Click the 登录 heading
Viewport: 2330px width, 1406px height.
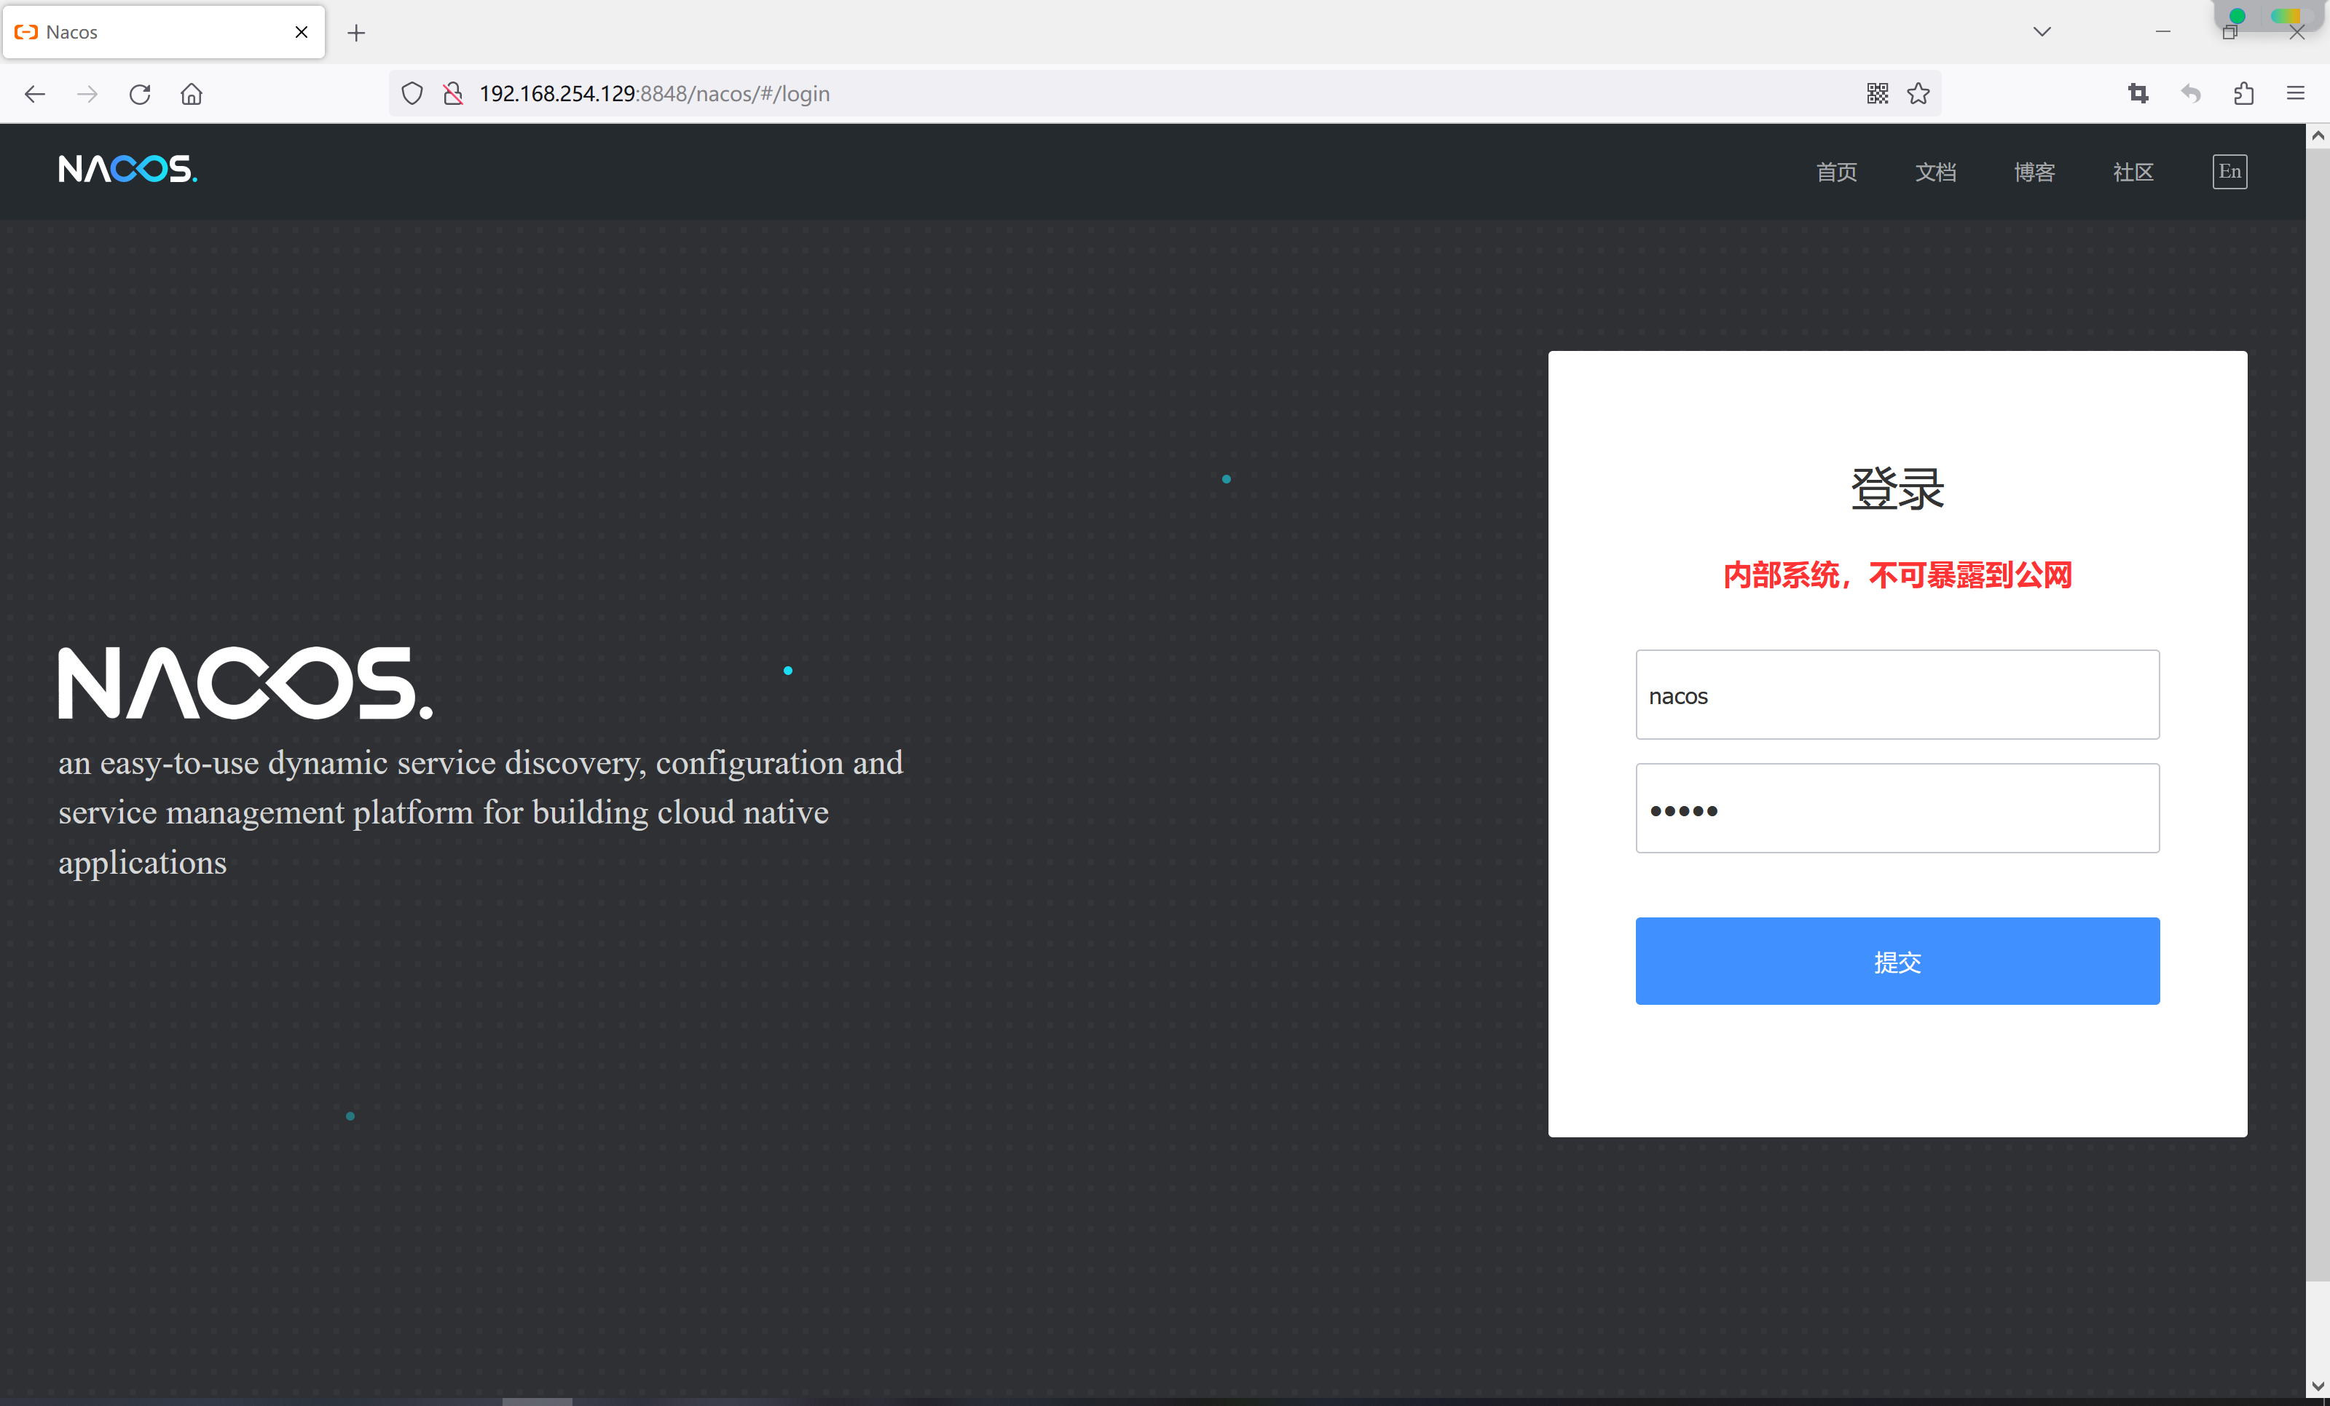click(1897, 489)
